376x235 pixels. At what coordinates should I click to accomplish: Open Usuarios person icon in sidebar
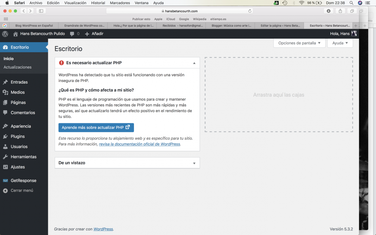[x=5, y=147]
